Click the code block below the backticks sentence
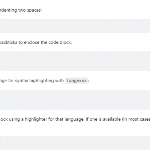 (x=75, y=61)
